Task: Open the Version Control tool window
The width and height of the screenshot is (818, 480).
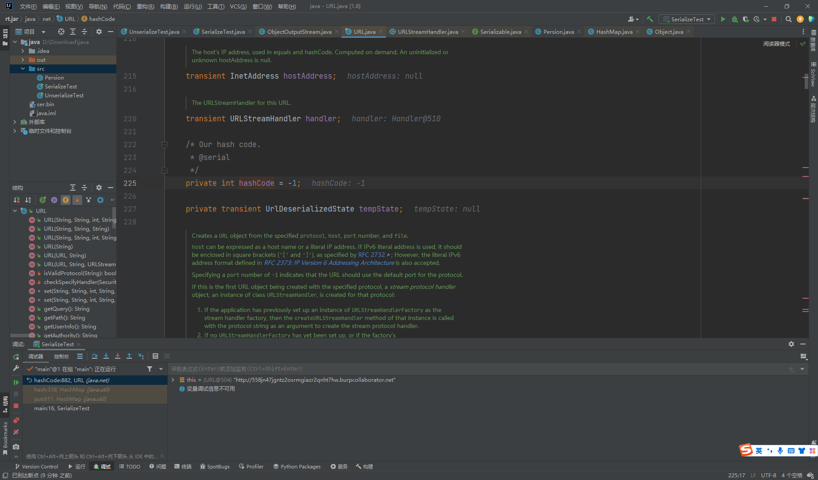Action: [36, 467]
